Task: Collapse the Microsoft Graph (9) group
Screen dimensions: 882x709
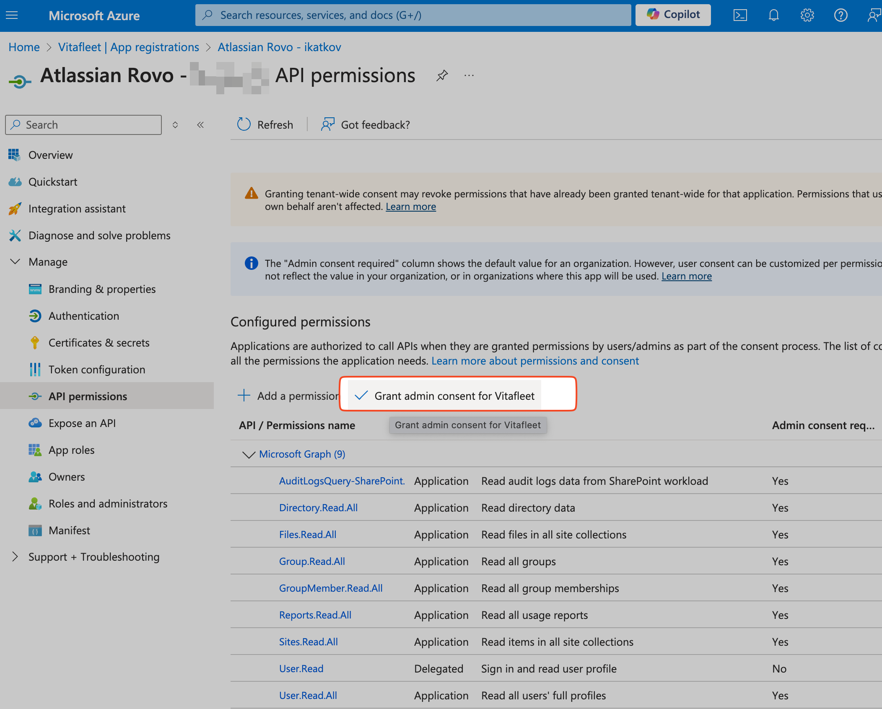Action: (249, 454)
